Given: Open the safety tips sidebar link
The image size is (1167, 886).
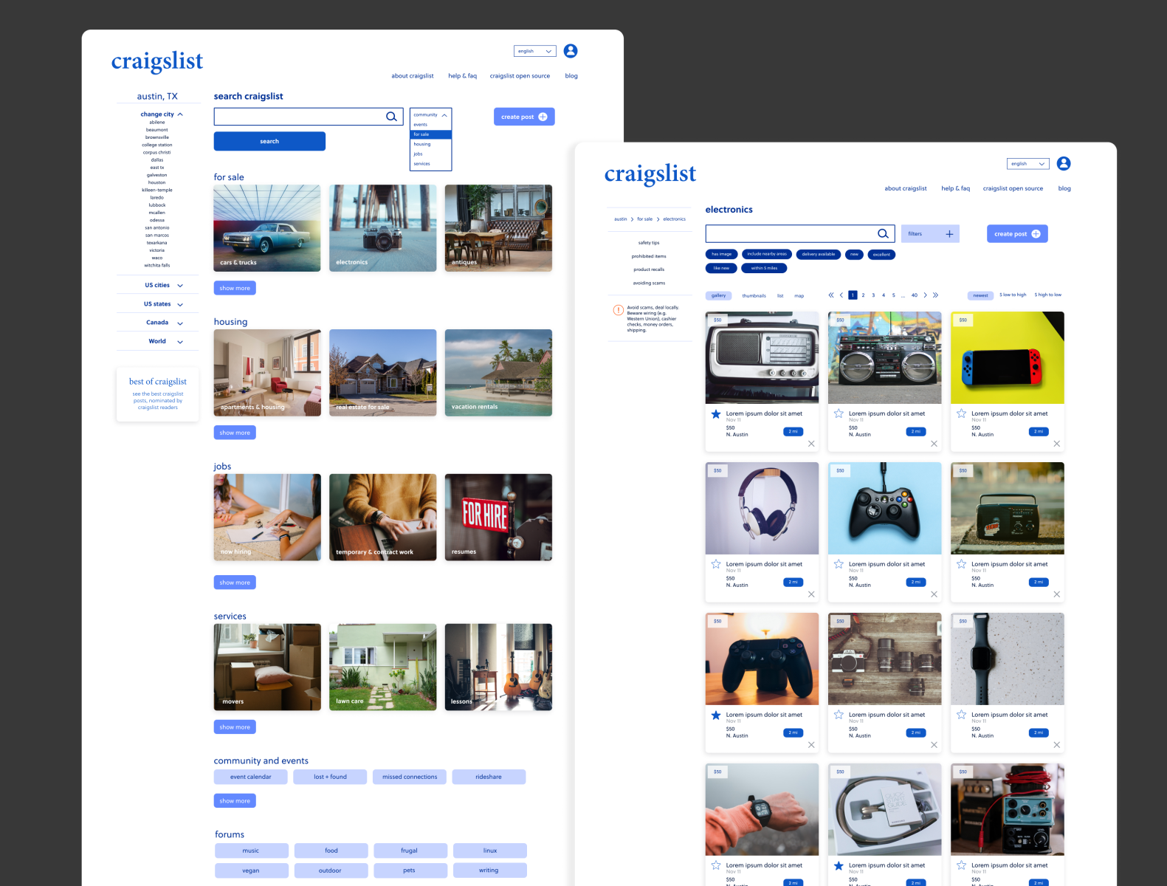Looking at the screenshot, I should coord(649,243).
